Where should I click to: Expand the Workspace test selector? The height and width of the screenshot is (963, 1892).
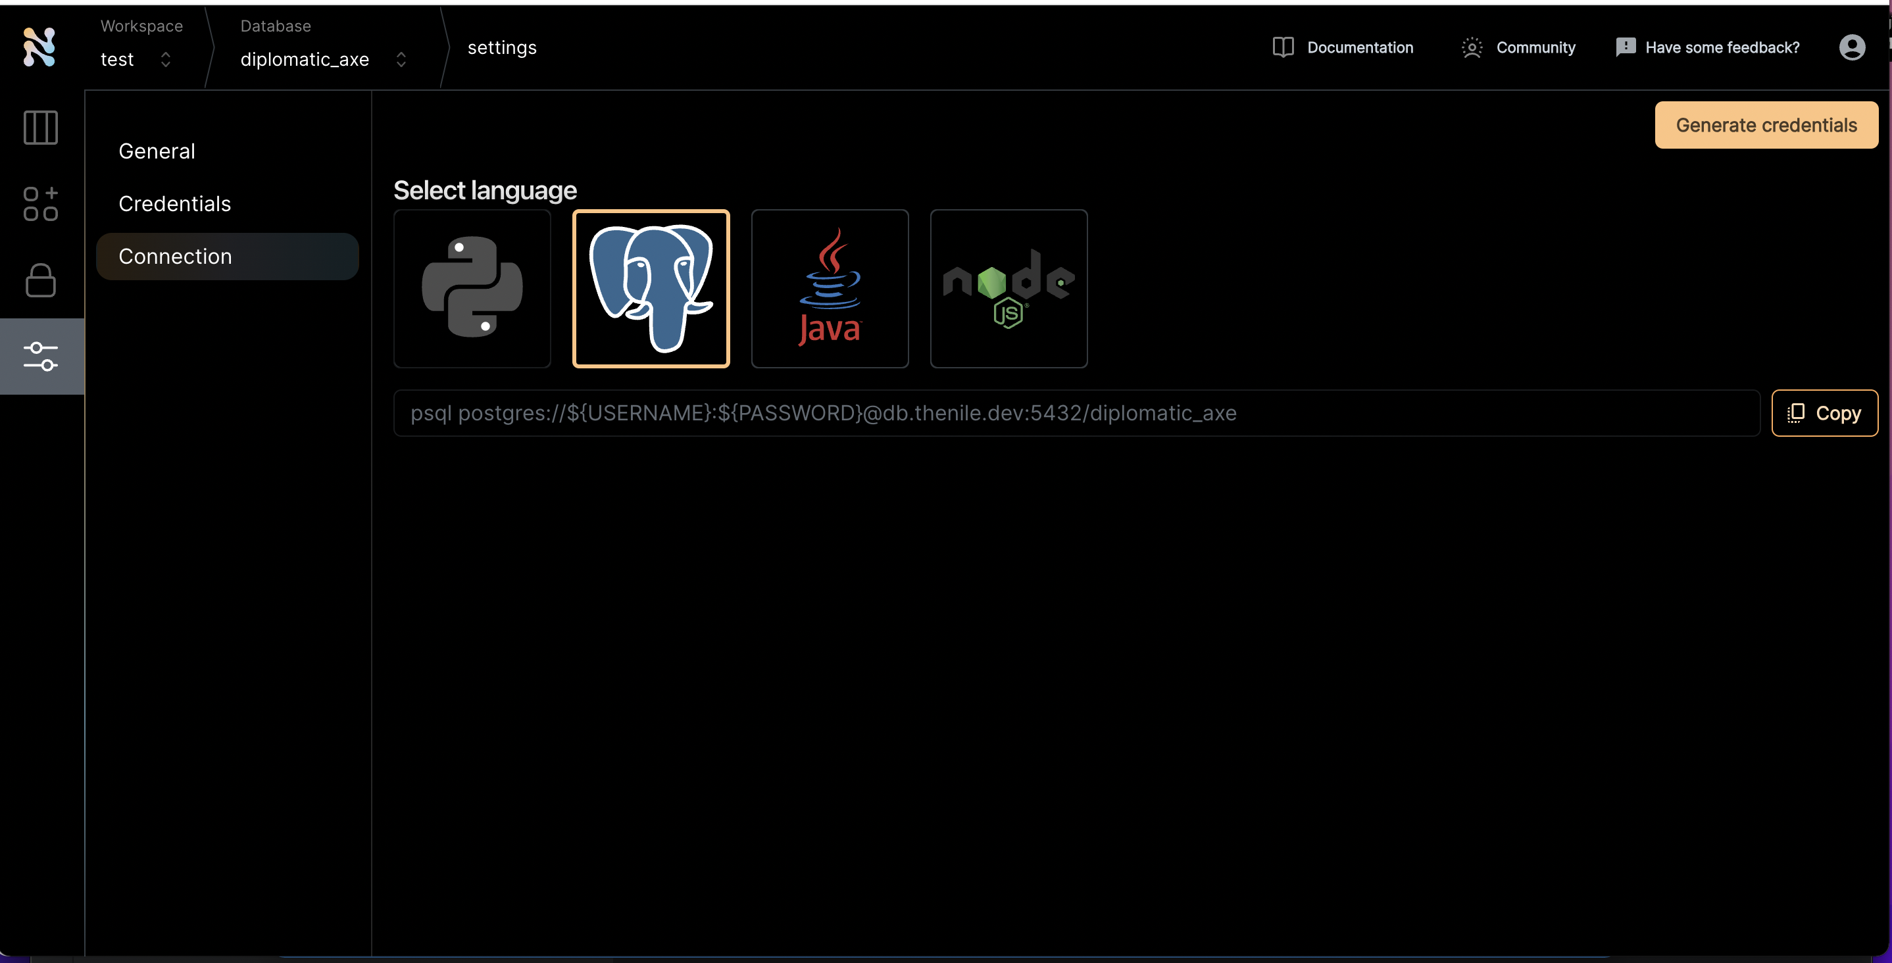[x=137, y=59]
